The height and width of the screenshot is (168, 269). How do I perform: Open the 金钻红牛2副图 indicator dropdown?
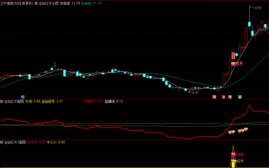[x=2, y=142]
